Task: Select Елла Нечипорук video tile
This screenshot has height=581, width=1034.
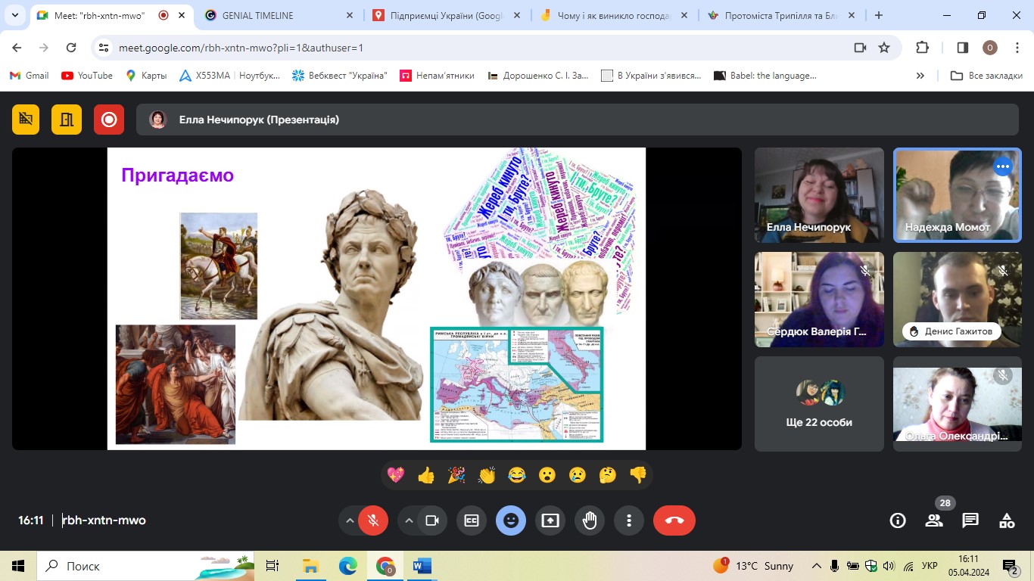Action: point(819,195)
